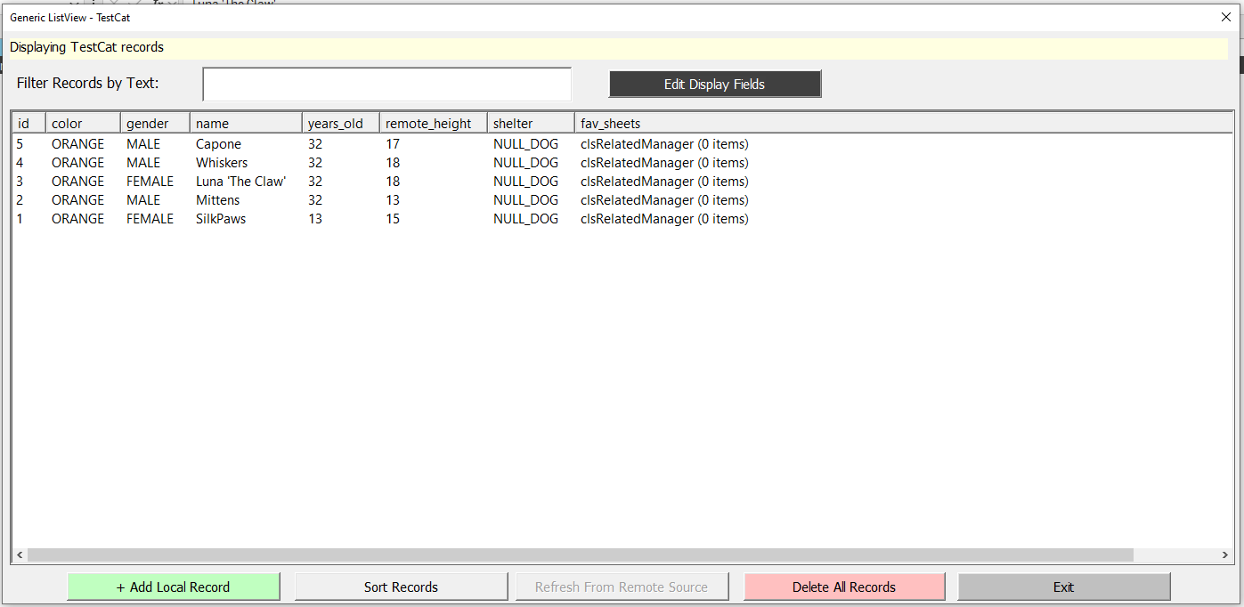Click MALE in the Whiskers row

(143, 163)
